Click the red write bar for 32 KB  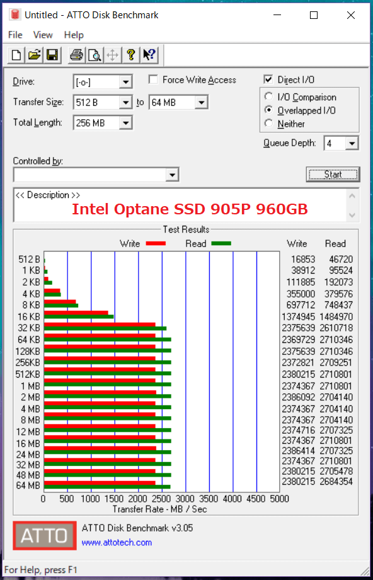tap(100, 325)
